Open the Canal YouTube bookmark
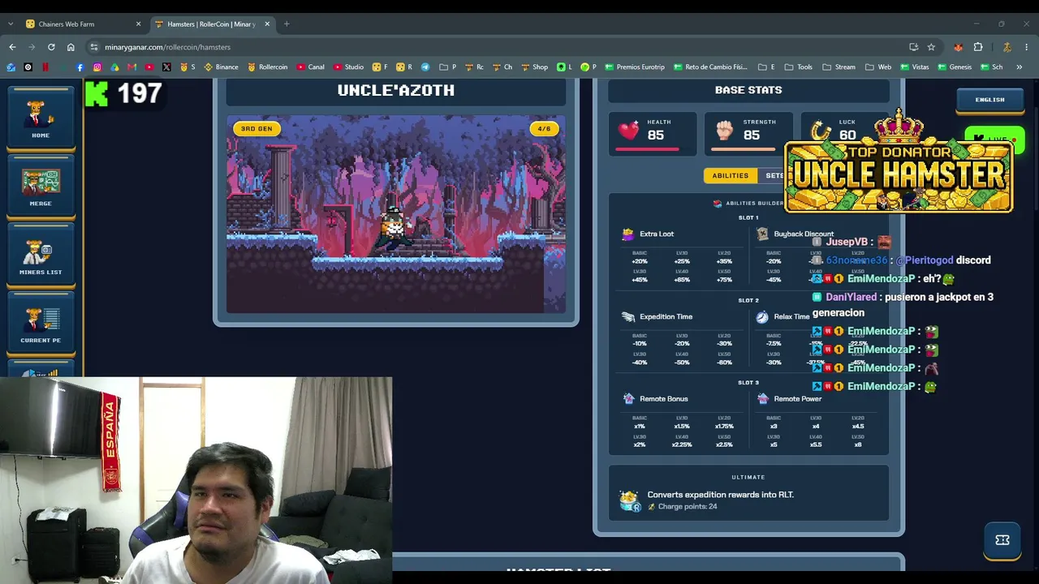 pyautogui.click(x=310, y=67)
